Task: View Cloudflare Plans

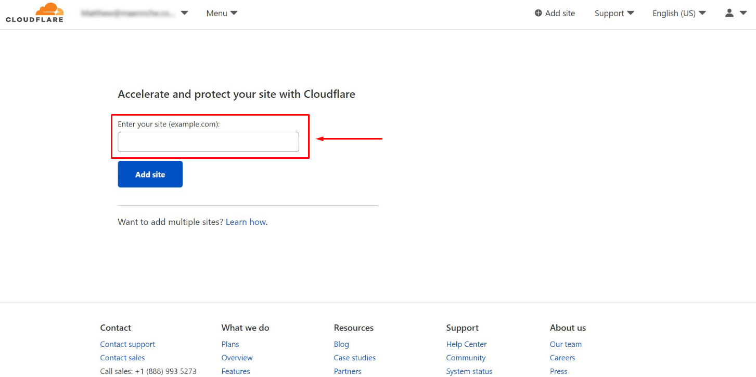Action: [x=230, y=344]
